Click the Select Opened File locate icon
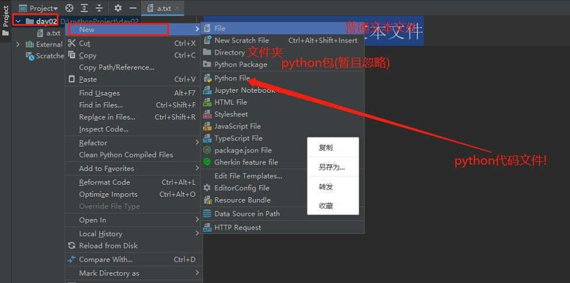This screenshot has height=283, width=570. click(69, 8)
